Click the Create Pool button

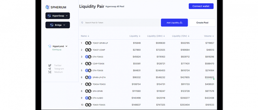click(202, 23)
